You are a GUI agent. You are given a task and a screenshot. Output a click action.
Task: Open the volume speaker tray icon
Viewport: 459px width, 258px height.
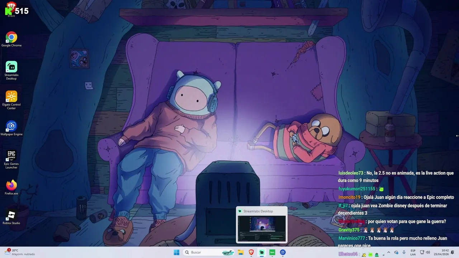[428, 252]
